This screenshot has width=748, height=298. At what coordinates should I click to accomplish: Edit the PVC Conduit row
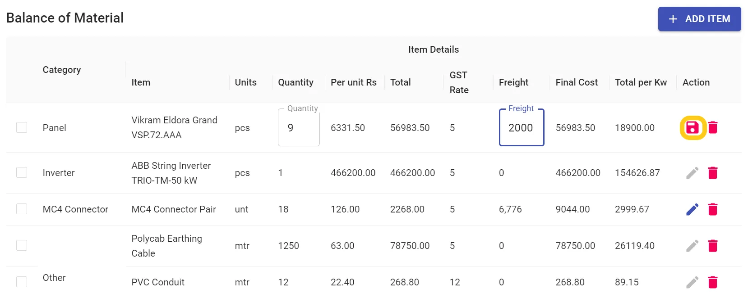click(x=693, y=282)
